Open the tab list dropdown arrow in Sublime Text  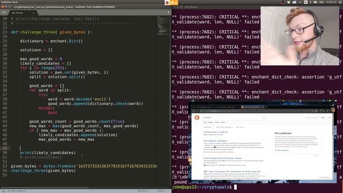tap(168, 12)
